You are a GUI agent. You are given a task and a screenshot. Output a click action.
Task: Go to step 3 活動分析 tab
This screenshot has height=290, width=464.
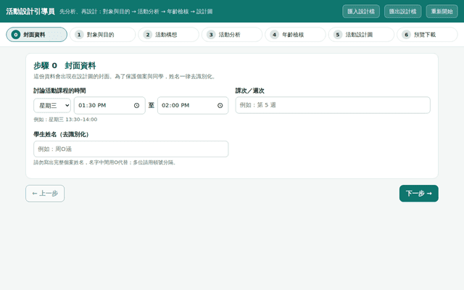(x=232, y=35)
